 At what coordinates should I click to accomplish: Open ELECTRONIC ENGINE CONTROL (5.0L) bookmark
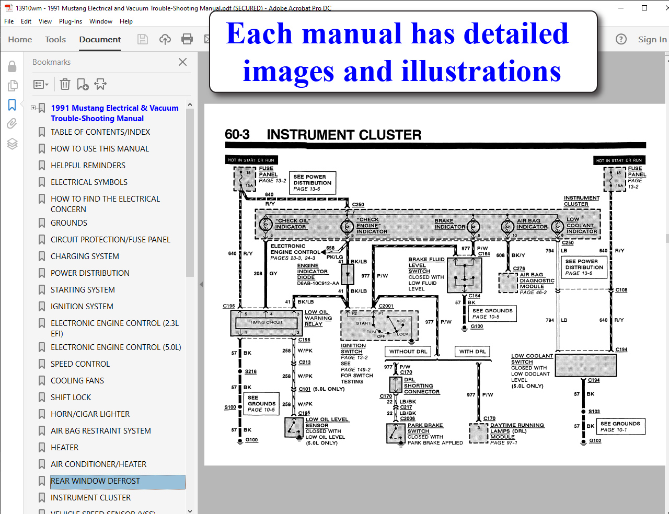116,347
